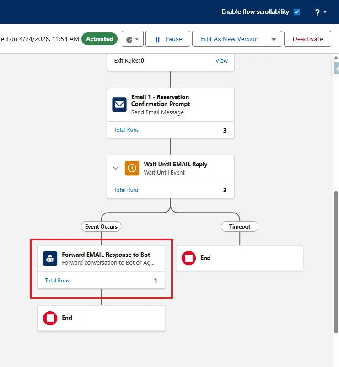
Task: Click the orange clock wait icon
Action: point(132,168)
